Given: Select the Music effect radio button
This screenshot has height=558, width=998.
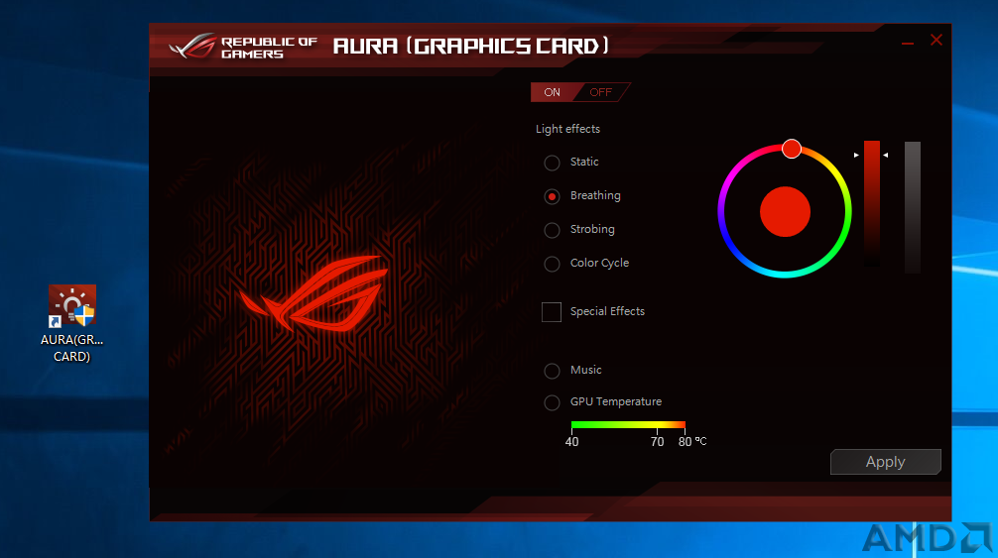Looking at the screenshot, I should point(552,371).
